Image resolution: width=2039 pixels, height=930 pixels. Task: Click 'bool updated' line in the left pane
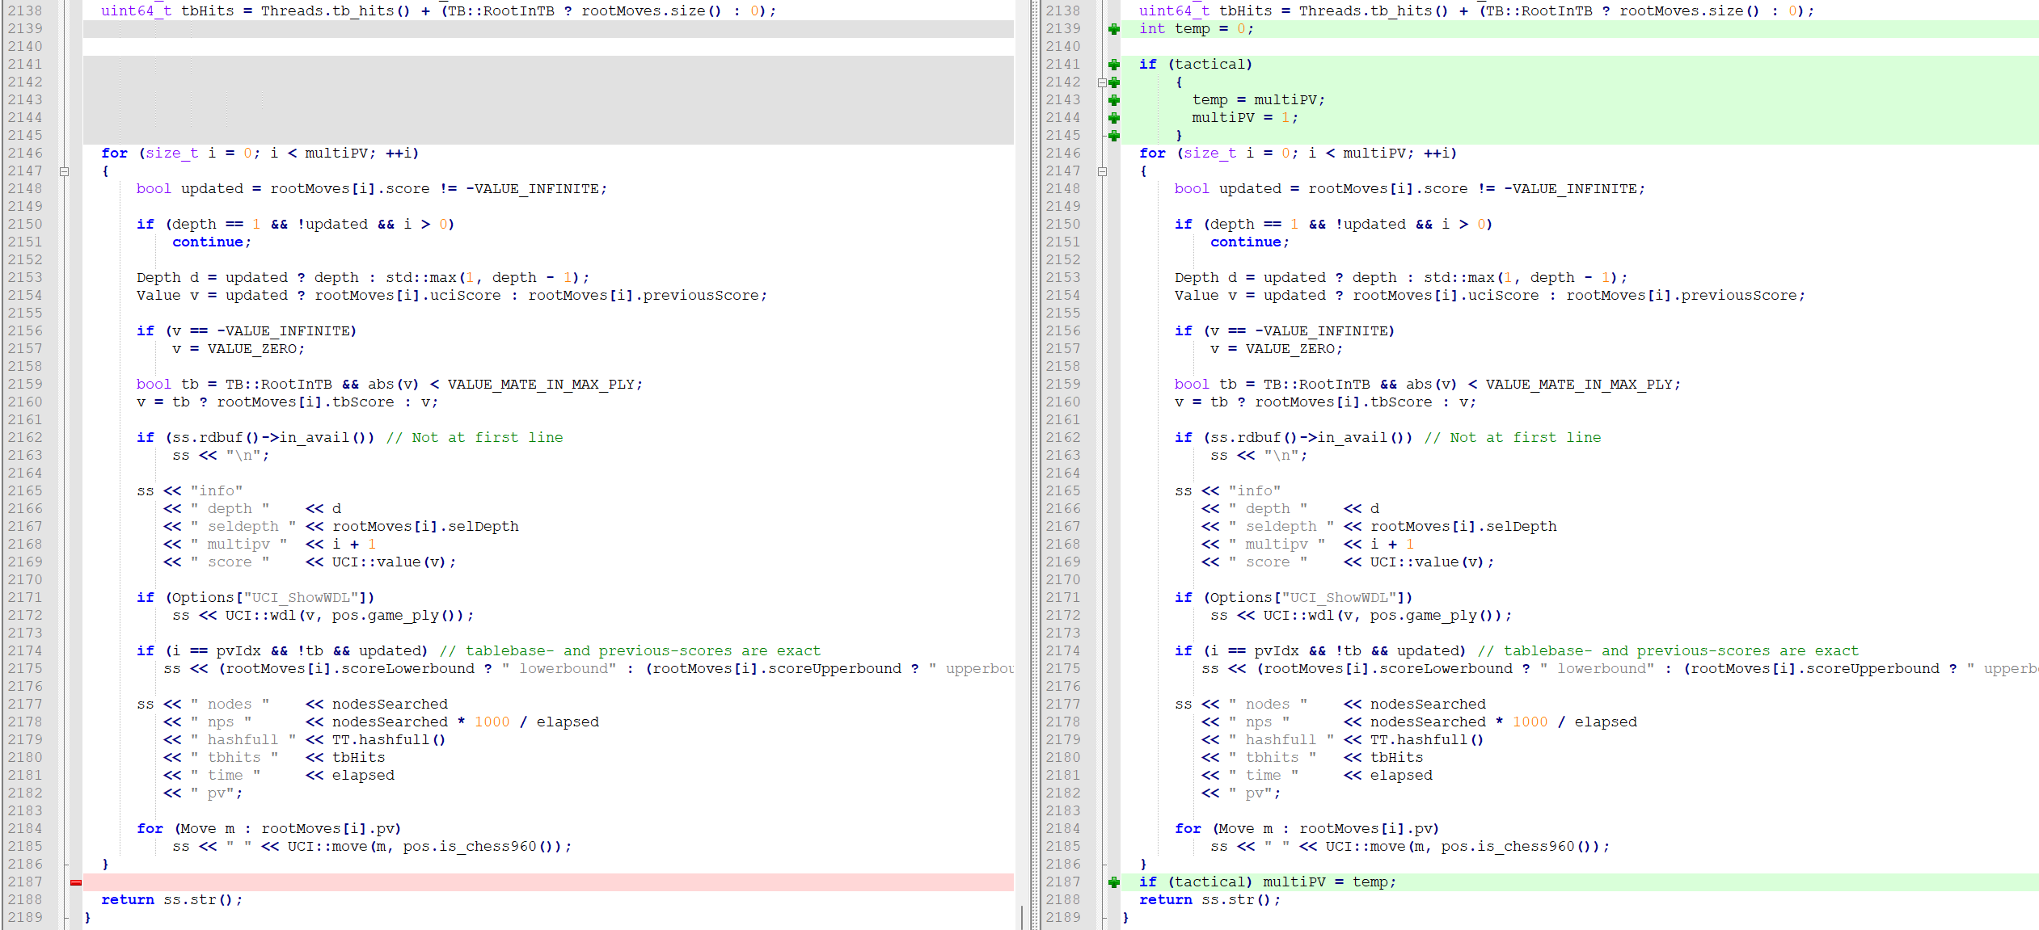click(x=372, y=189)
